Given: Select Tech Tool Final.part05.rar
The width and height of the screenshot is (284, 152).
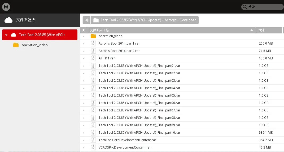Looking at the screenshot, I should [x=139, y=95].
